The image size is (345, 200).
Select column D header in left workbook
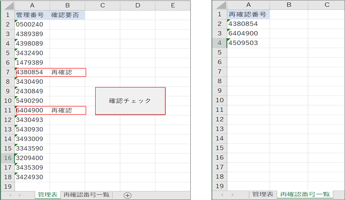coord(138,6)
